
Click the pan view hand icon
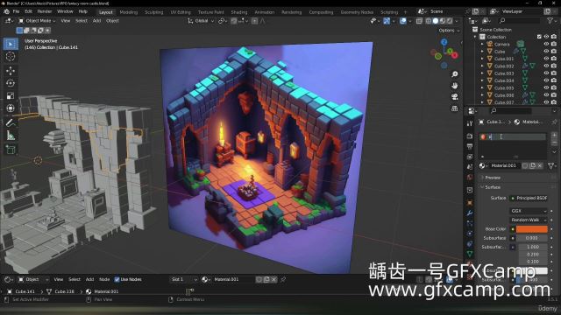pos(455,86)
